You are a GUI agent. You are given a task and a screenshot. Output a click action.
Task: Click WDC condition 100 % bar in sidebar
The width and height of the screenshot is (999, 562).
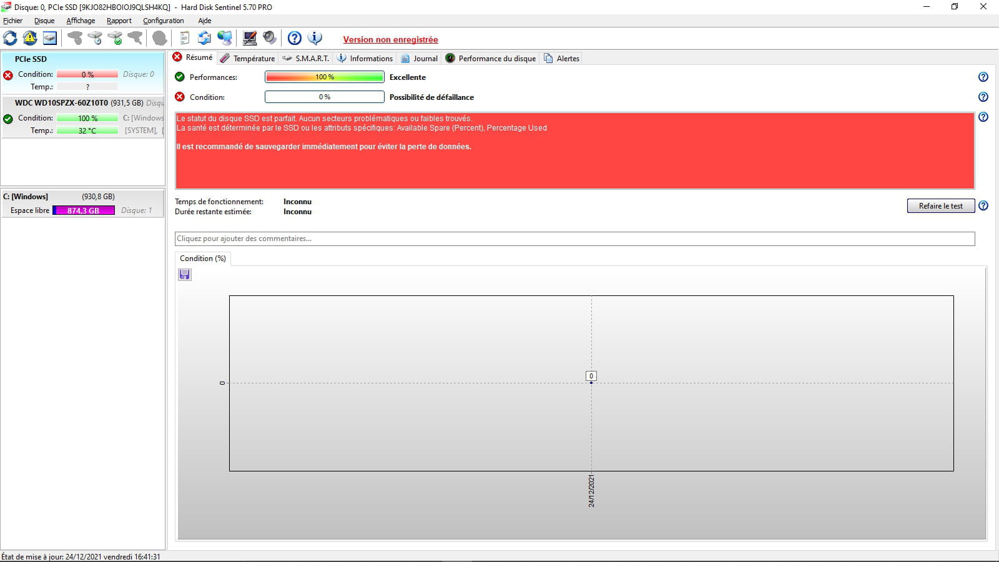tap(87, 118)
